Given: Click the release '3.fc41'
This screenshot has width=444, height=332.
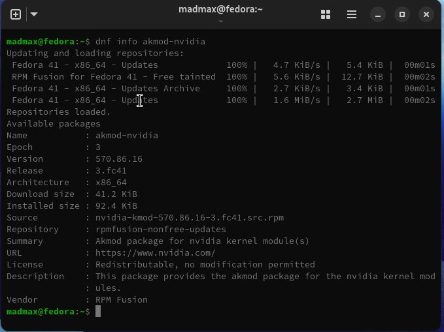Looking at the screenshot, I should click(x=111, y=170).
